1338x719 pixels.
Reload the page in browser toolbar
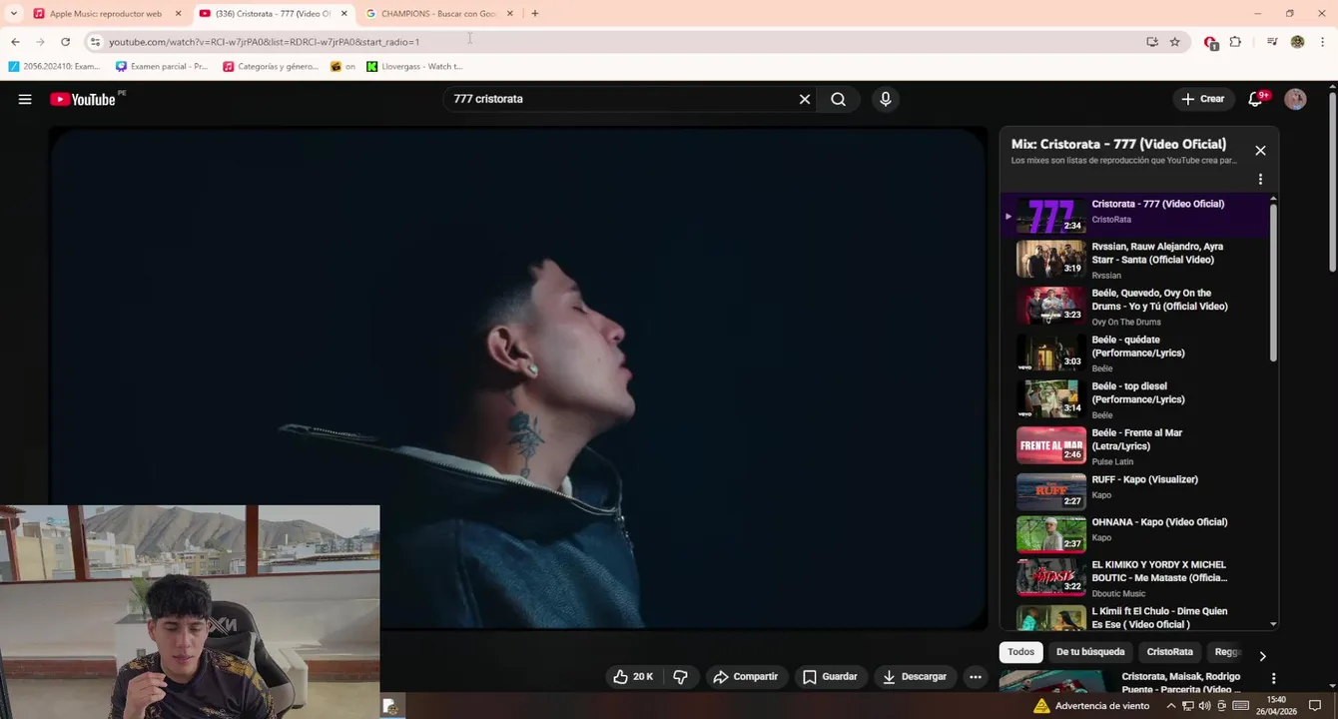pyautogui.click(x=65, y=42)
